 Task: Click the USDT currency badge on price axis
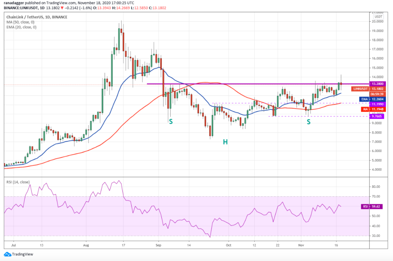click(378, 17)
